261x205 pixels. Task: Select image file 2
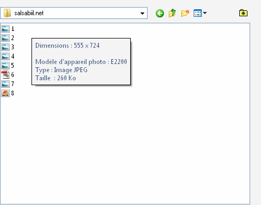(x=5, y=38)
